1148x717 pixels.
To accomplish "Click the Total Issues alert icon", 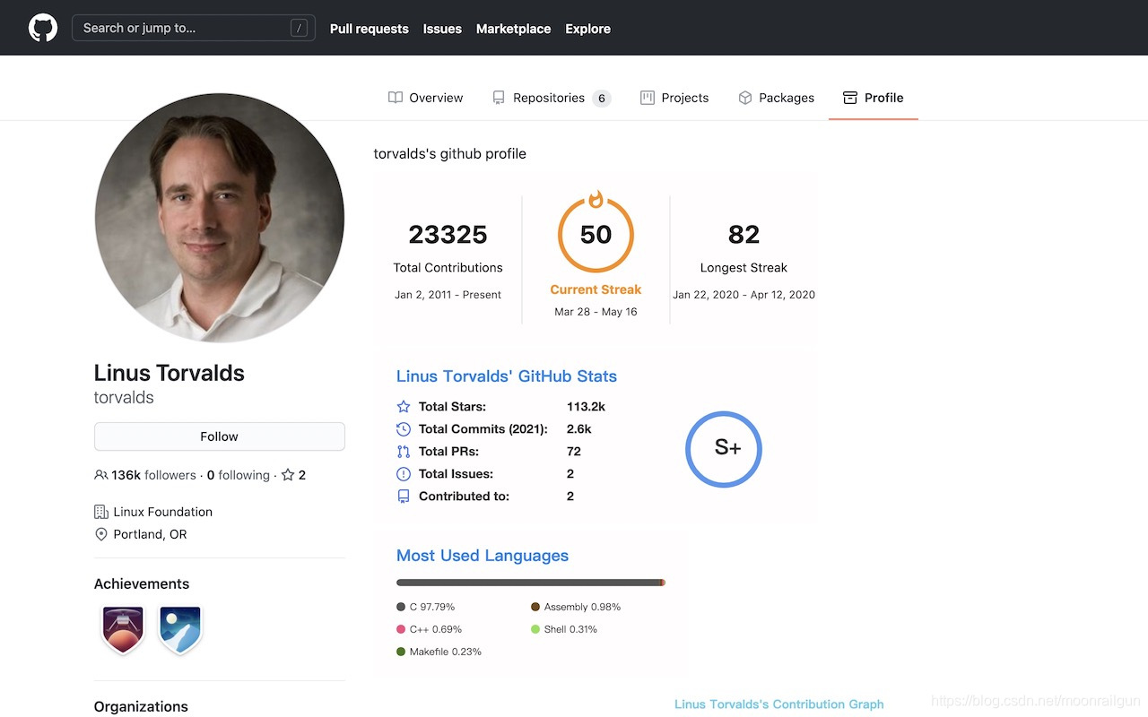I will [404, 474].
